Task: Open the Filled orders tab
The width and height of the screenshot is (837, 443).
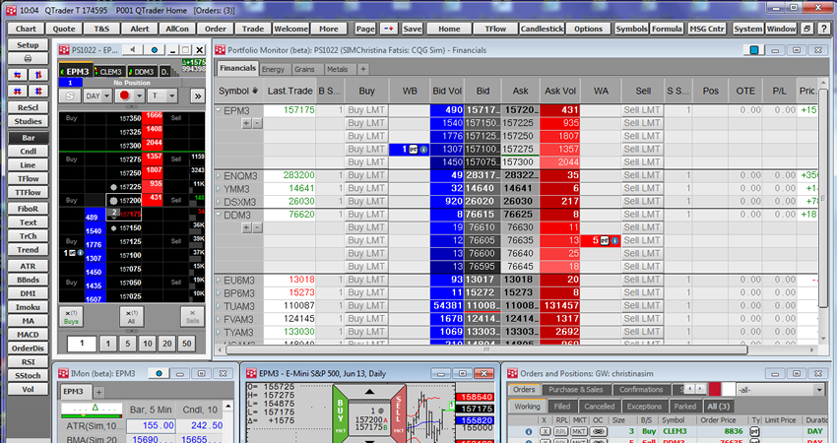Action: tap(560, 406)
